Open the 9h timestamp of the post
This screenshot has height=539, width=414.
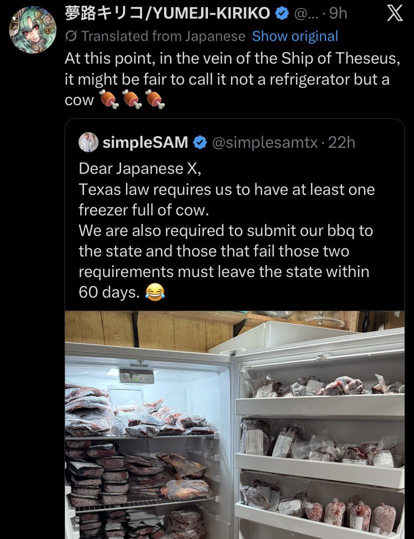coord(338,14)
